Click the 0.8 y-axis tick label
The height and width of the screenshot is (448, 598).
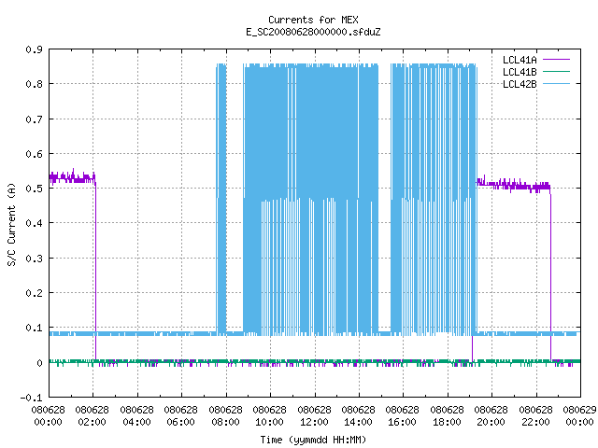tap(34, 84)
